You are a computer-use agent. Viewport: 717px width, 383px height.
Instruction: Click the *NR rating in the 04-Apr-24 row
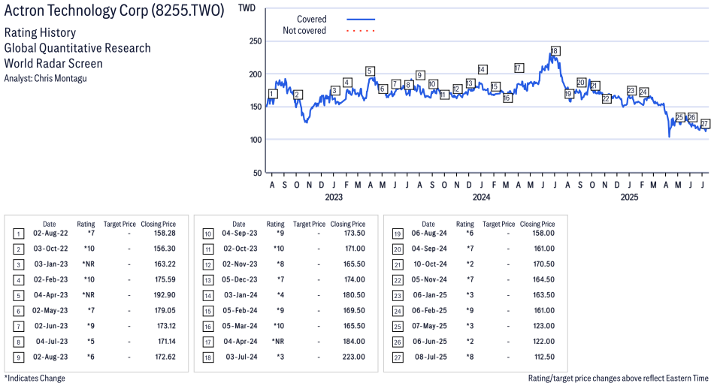tap(278, 342)
